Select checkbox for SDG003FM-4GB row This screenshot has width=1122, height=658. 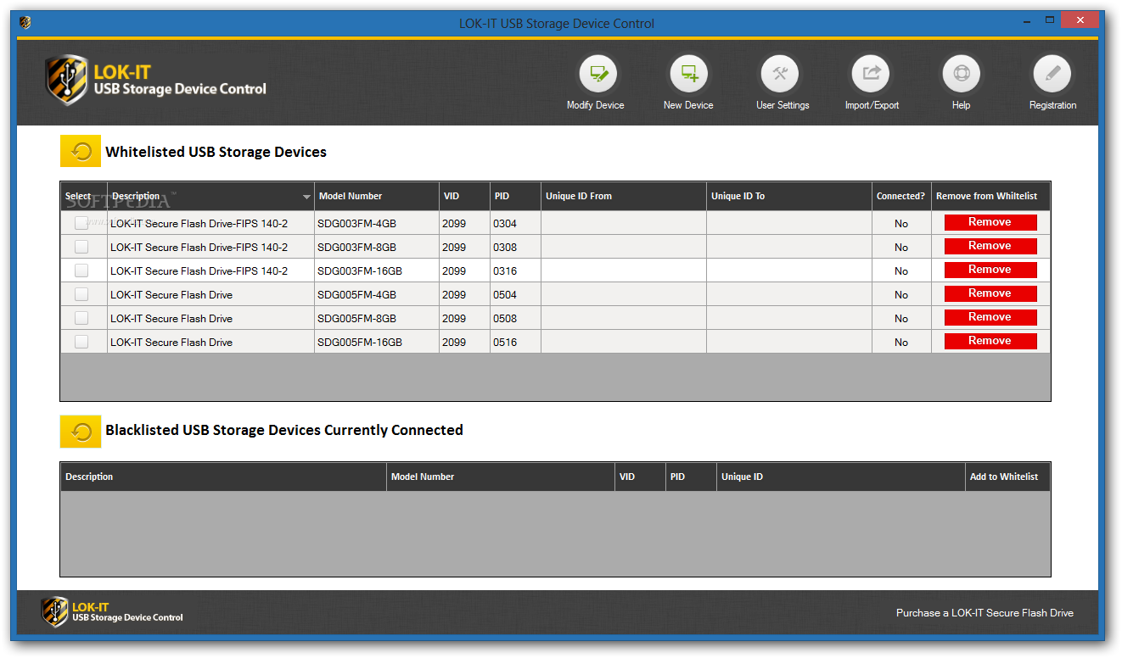click(81, 223)
